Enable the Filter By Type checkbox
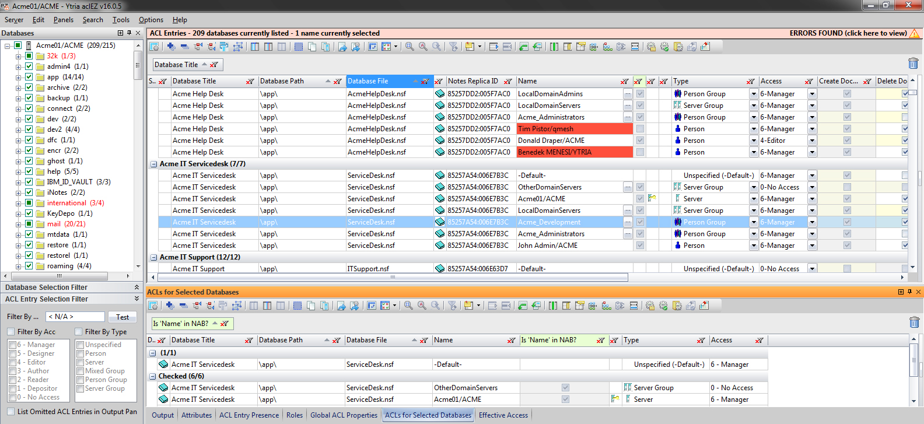This screenshot has width=924, height=424. coord(79,332)
